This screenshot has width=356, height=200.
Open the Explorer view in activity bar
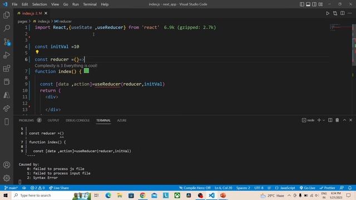(7, 15)
